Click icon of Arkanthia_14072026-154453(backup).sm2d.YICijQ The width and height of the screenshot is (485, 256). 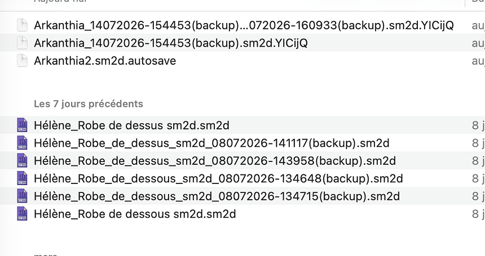coord(22,43)
